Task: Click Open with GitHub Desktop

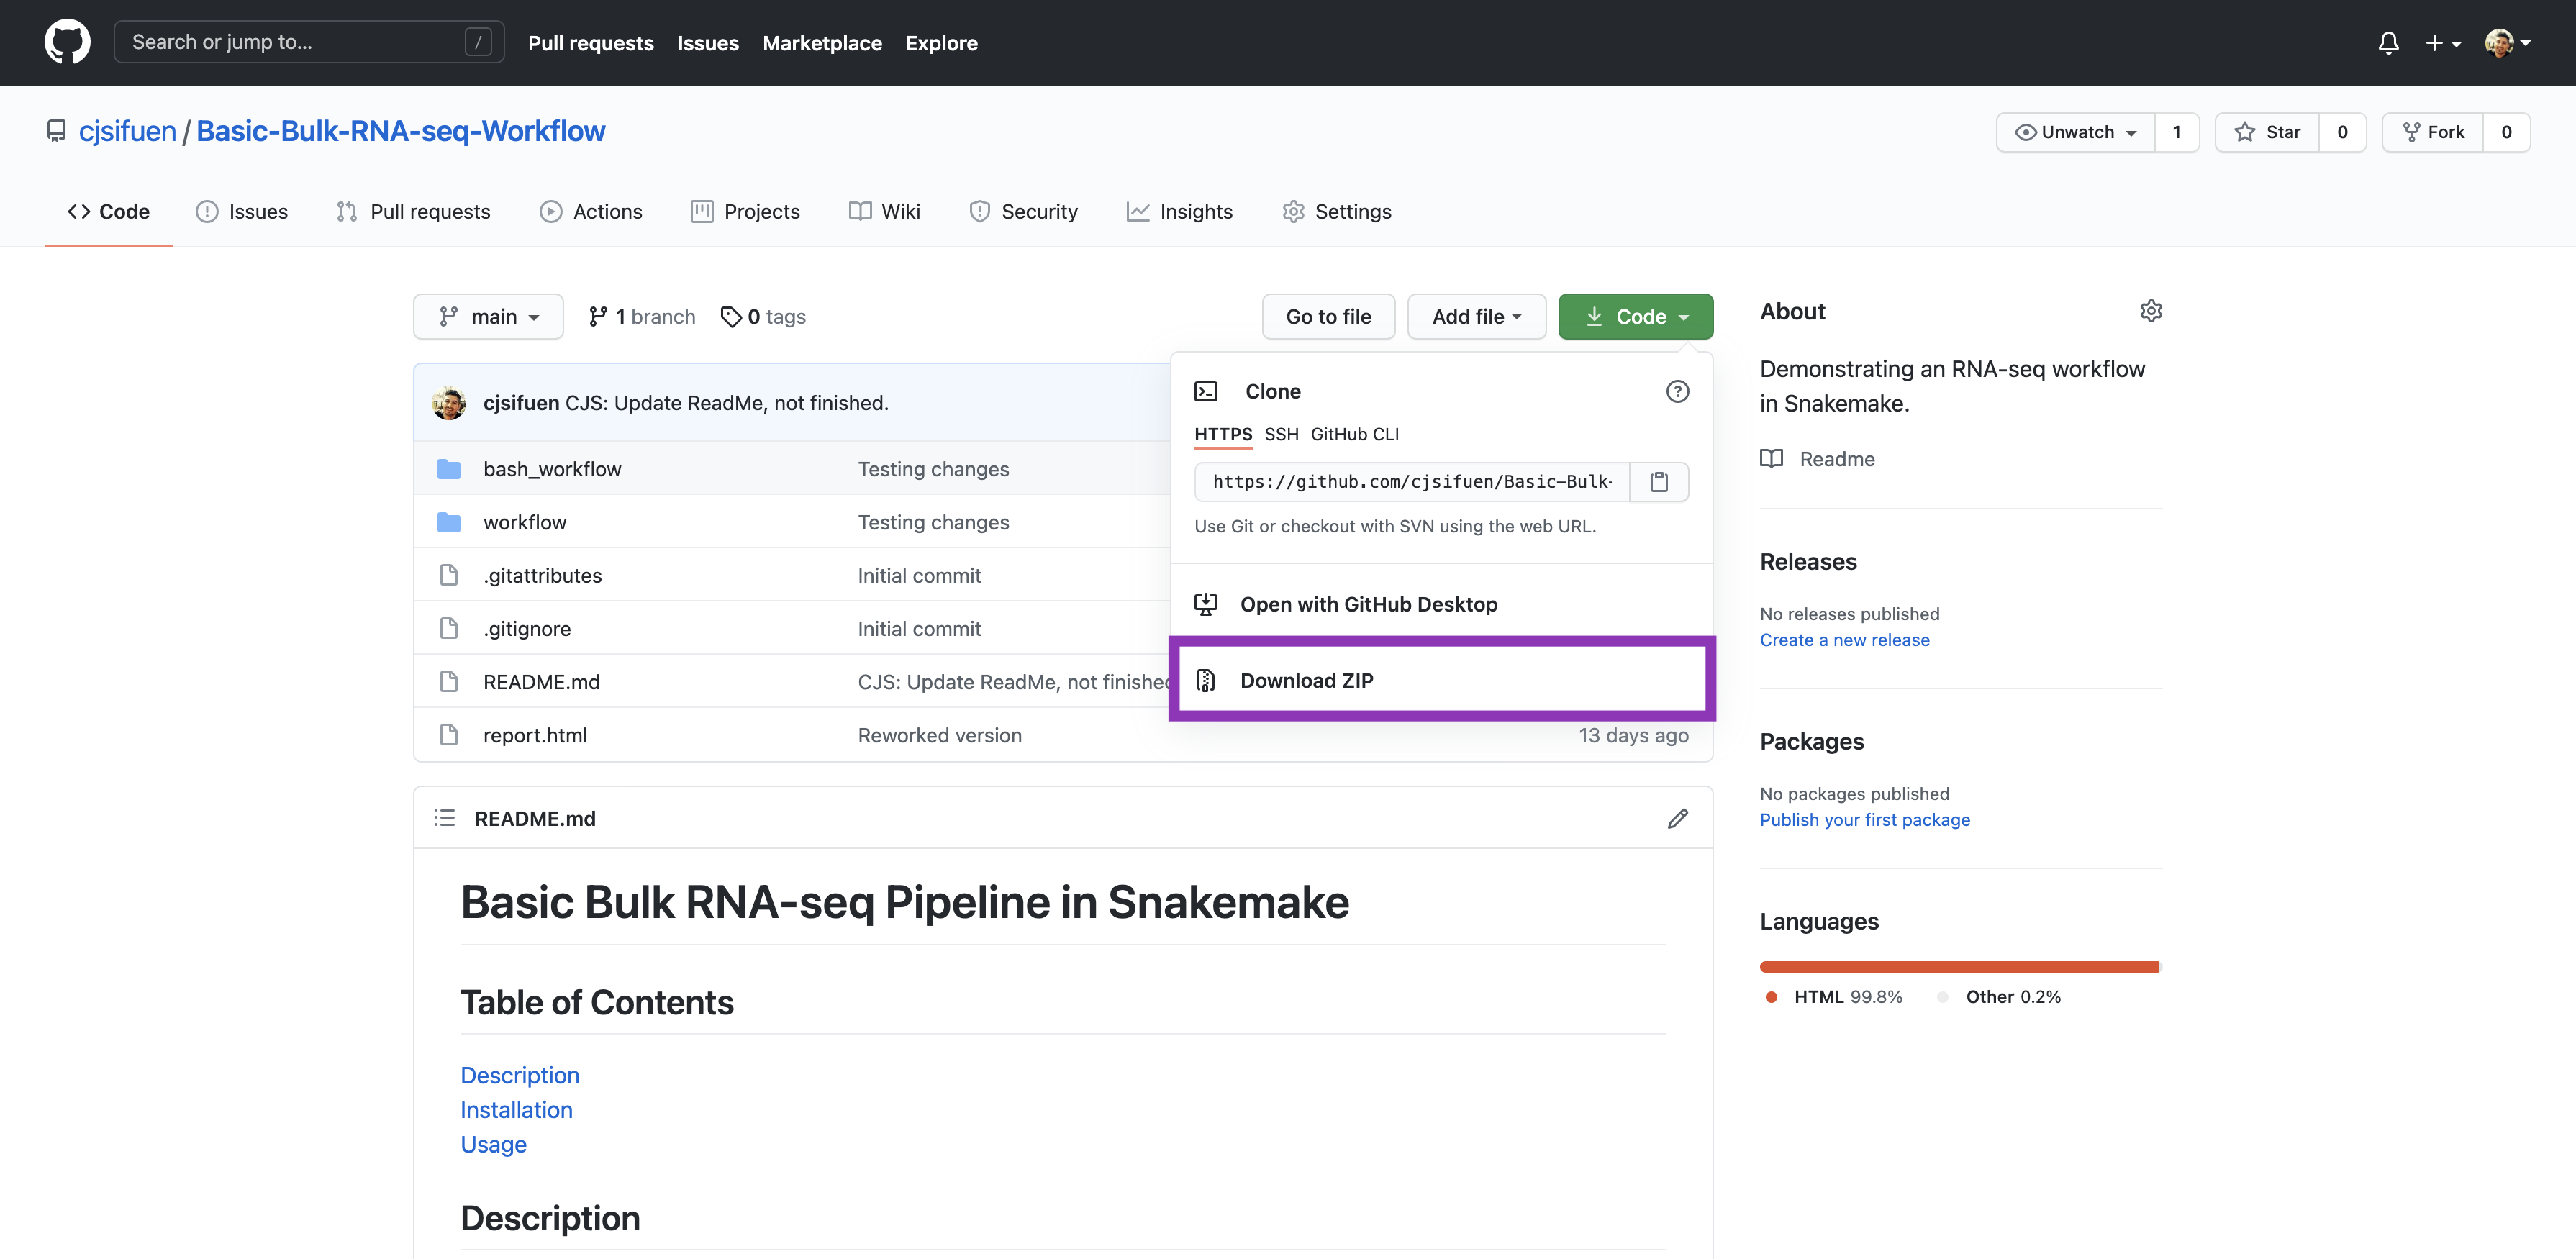Action: (1442, 604)
